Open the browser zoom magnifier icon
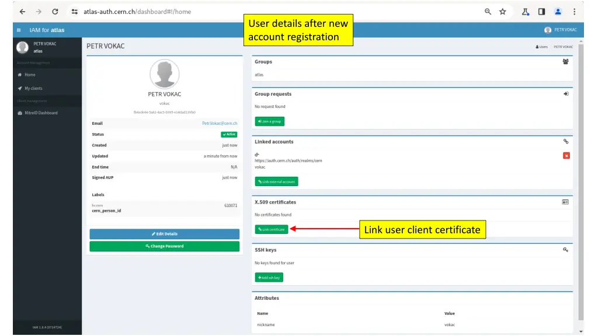The image size is (598, 336). [488, 12]
